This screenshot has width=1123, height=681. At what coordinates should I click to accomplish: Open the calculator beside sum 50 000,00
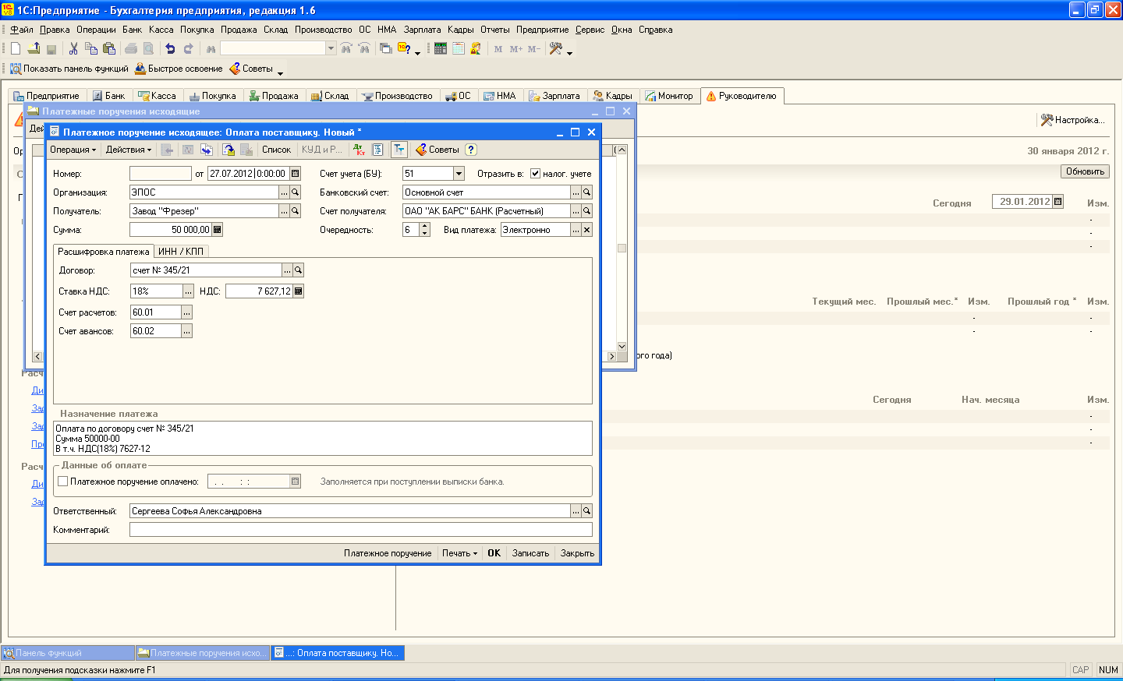coord(218,230)
